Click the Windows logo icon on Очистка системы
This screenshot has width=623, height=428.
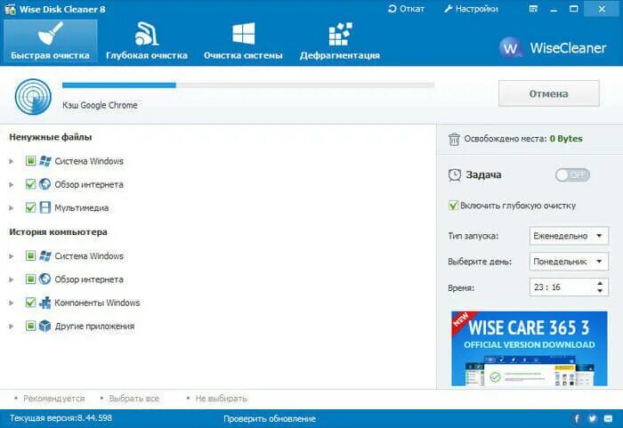click(x=243, y=34)
